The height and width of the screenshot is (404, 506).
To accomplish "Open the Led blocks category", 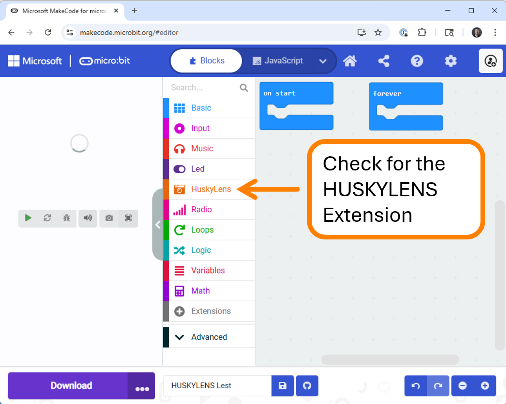I will tap(209, 169).
